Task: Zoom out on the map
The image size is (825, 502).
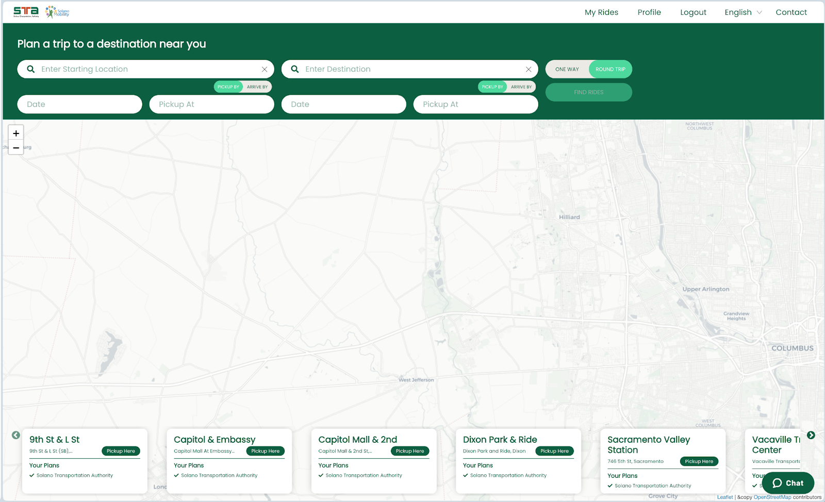Action: click(x=16, y=148)
